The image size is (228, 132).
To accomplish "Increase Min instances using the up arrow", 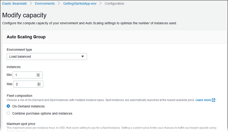I will [38, 74].
